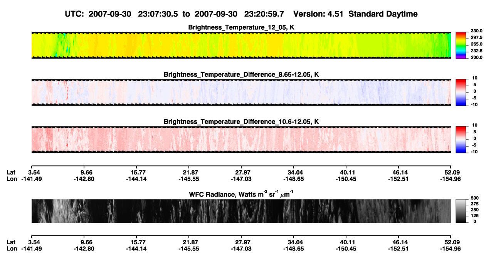Click the Brightness_Temperature_Difference_10.6-12.05 plot image
Image resolution: width=501 pixels, height=257 pixels.
pyautogui.click(x=241, y=139)
